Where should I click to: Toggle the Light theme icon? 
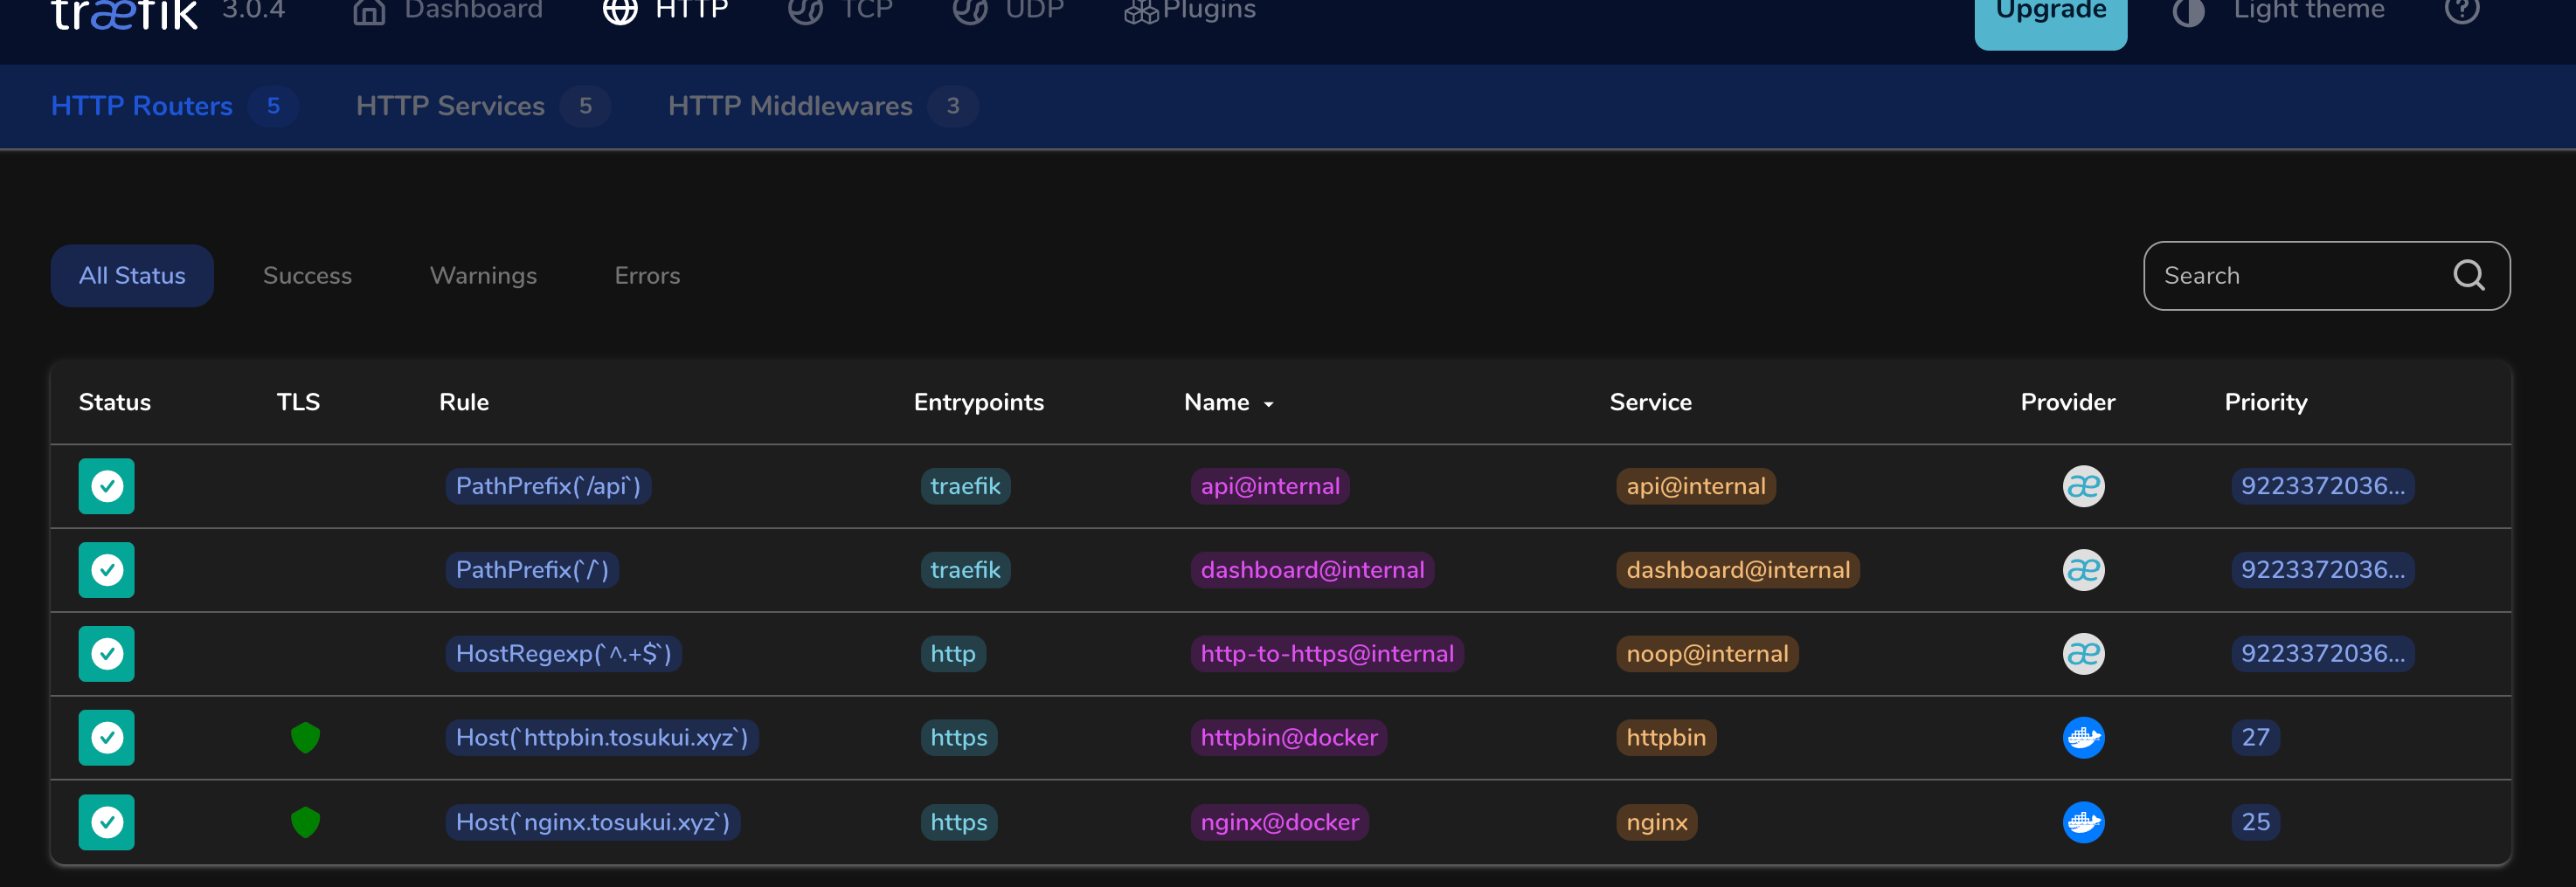(x=2189, y=12)
